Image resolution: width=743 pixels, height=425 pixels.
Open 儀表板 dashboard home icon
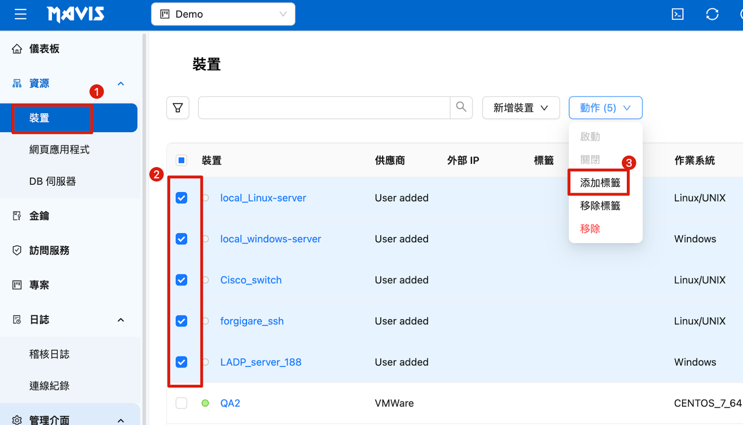17,49
